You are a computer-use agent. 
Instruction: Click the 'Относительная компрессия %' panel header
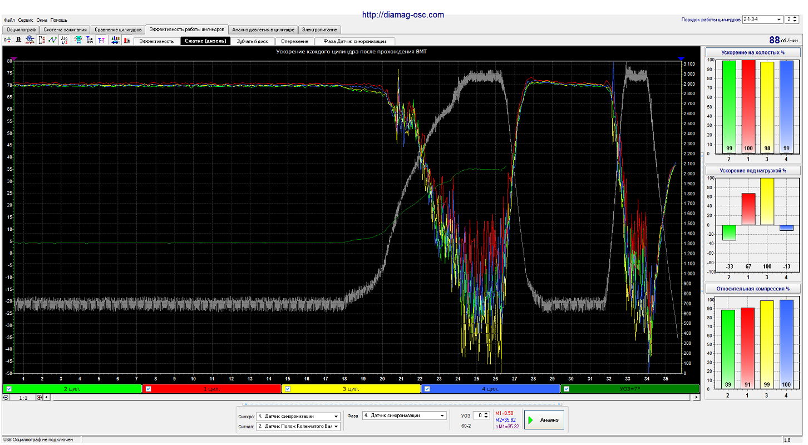click(x=752, y=289)
